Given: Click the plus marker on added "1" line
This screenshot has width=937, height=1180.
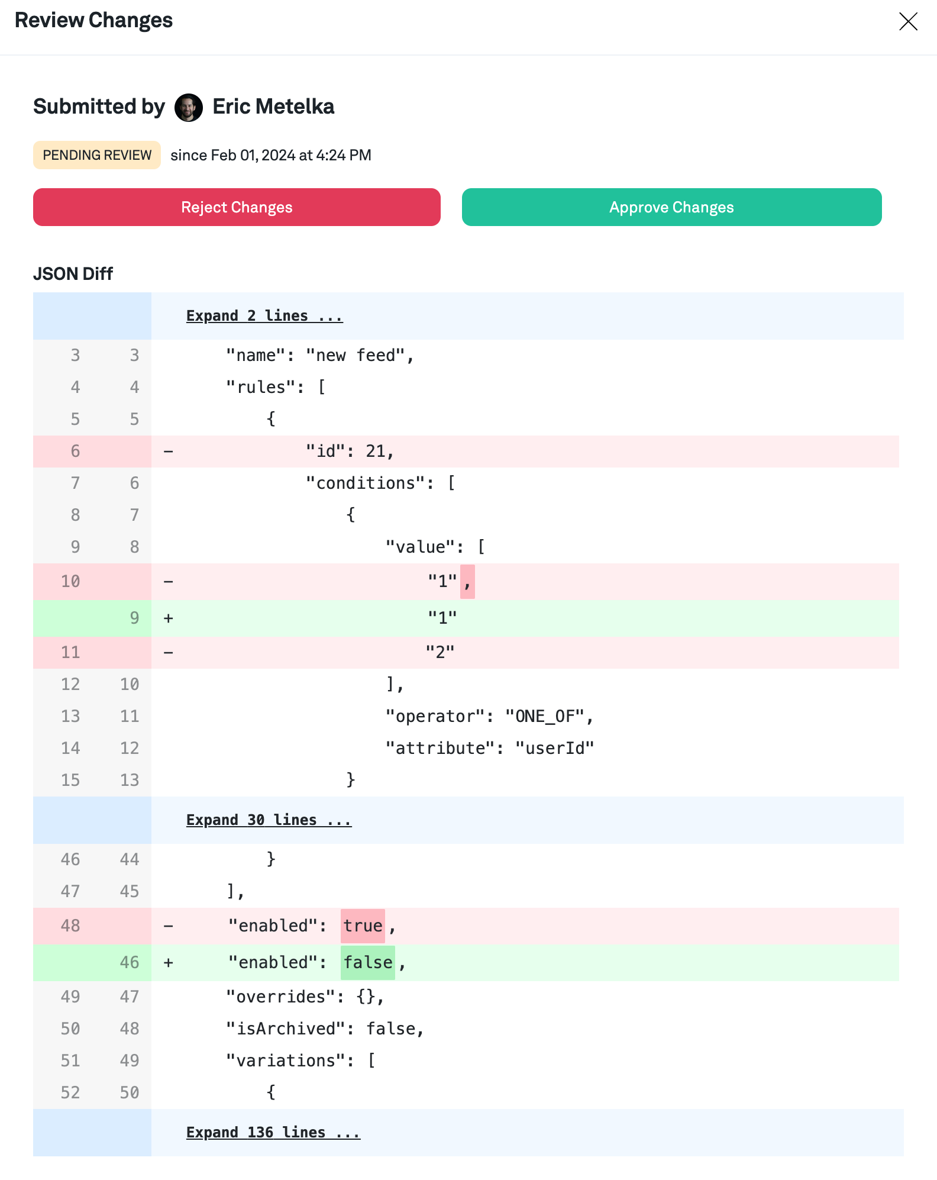Looking at the screenshot, I should pos(169,618).
